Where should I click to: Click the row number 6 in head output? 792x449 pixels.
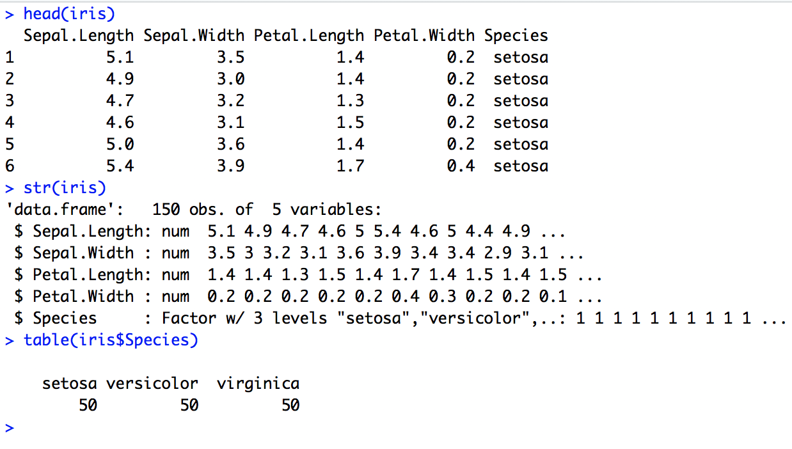point(9,166)
